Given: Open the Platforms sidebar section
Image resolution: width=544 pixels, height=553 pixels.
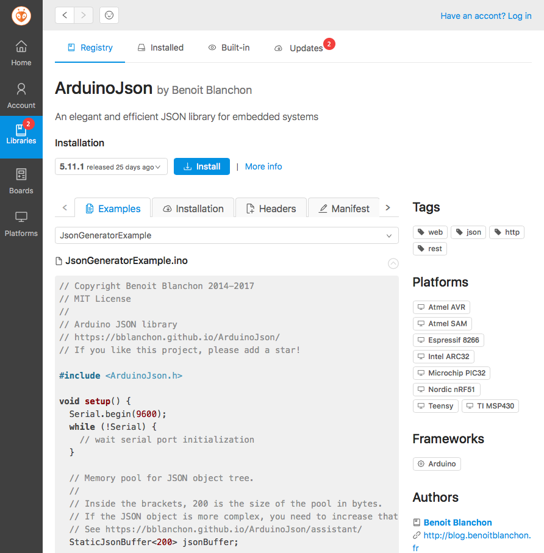Looking at the screenshot, I should click(x=21, y=224).
